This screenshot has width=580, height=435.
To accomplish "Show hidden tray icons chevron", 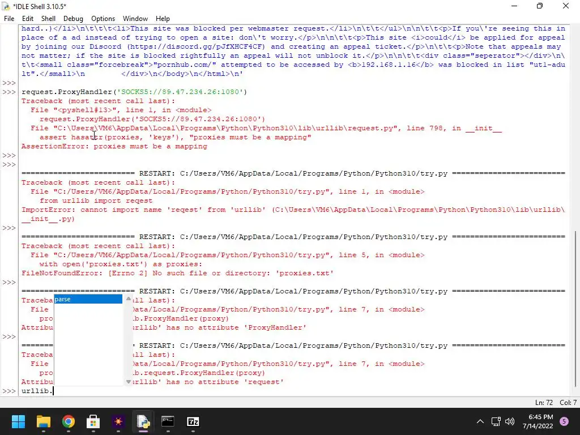I will [x=480, y=421].
